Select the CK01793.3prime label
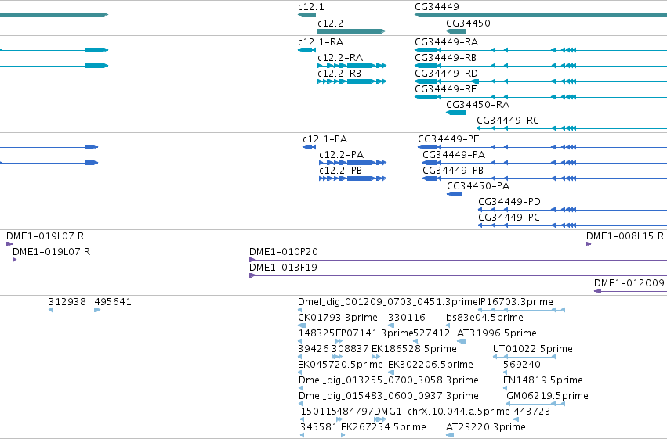This screenshot has height=439, width=667. tap(338, 318)
